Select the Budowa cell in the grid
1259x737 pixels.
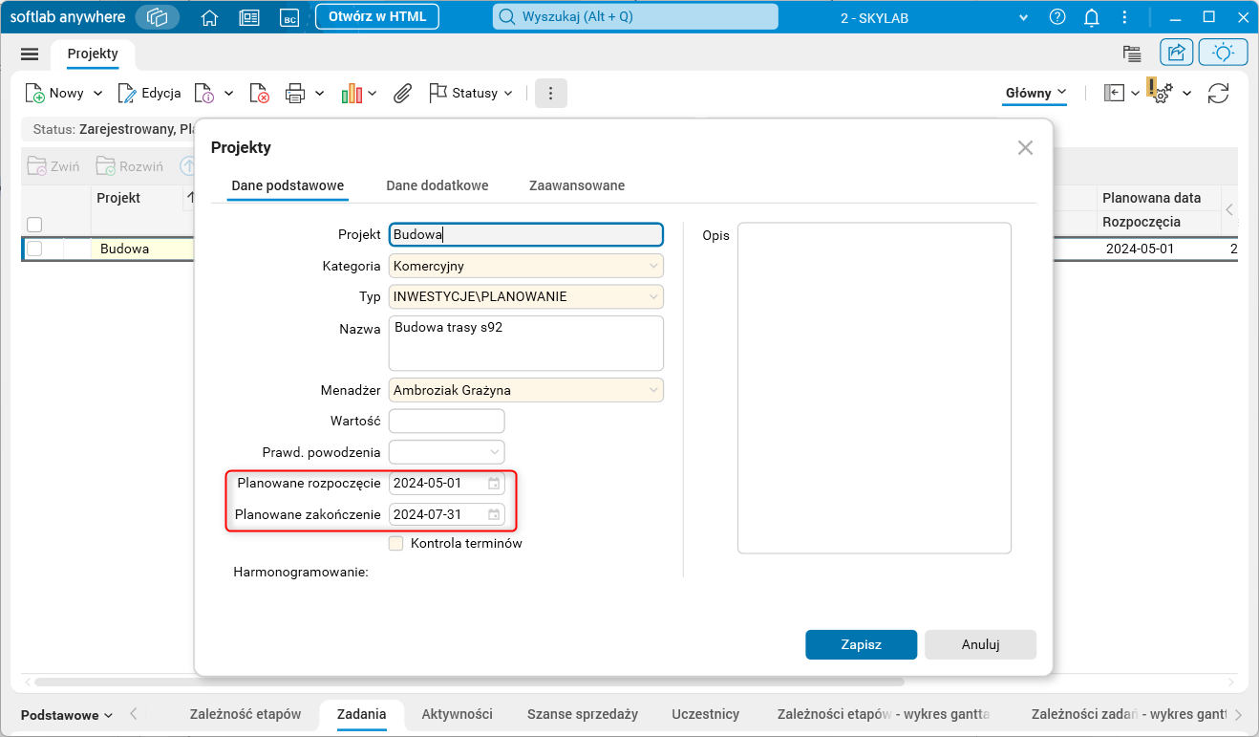(x=142, y=249)
